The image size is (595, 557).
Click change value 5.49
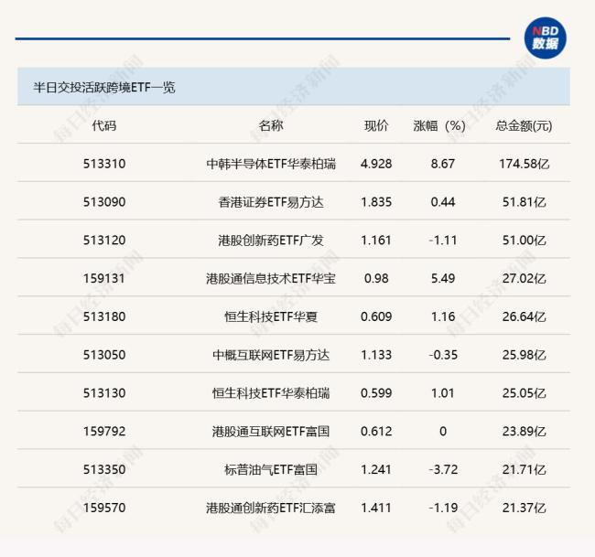(443, 279)
